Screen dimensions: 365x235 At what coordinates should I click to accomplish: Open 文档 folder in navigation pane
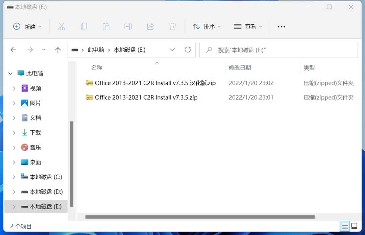point(35,118)
